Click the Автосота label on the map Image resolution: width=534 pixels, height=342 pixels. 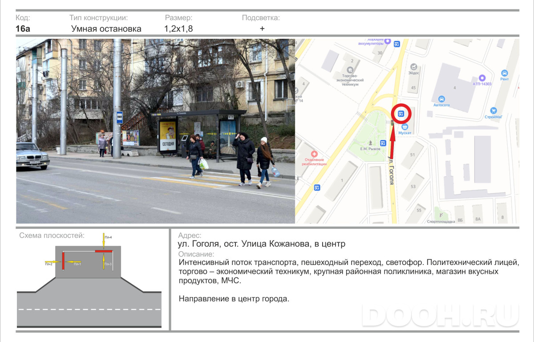click(441, 106)
